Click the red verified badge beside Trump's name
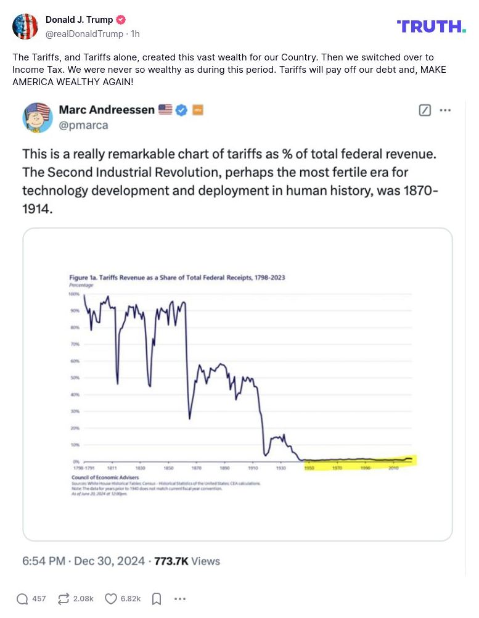 pyautogui.click(x=121, y=20)
